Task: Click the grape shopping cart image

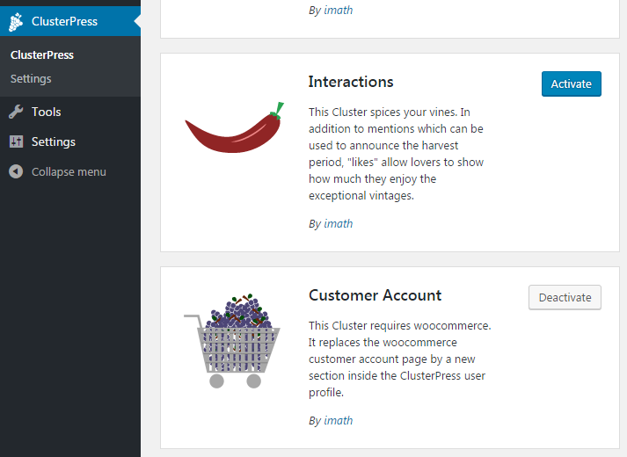Action: tap(232, 341)
